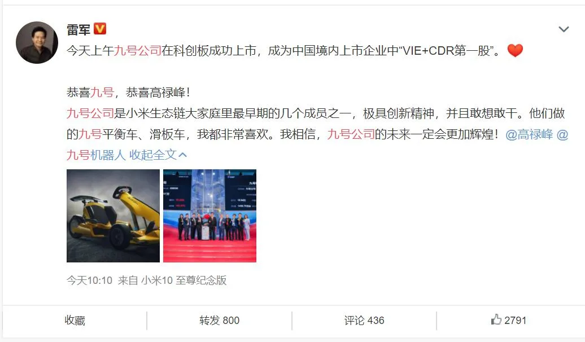Click the thumbs-up like icon
The height and width of the screenshot is (342, 585).
(x=496, y=319)
